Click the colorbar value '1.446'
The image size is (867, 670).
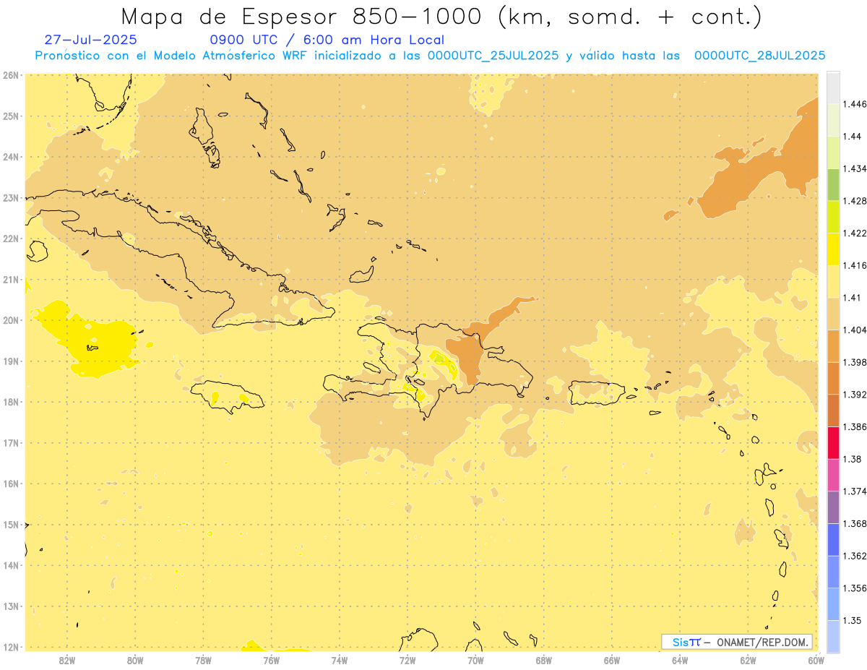point(855,104)
